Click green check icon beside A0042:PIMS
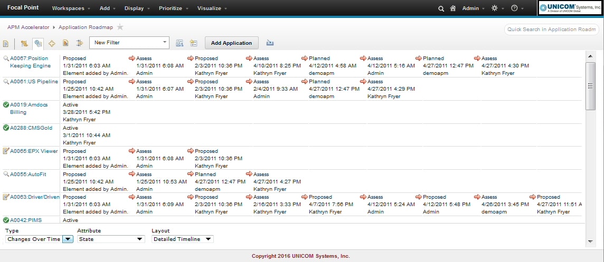 pyautogui.click(x=6, y=220)
